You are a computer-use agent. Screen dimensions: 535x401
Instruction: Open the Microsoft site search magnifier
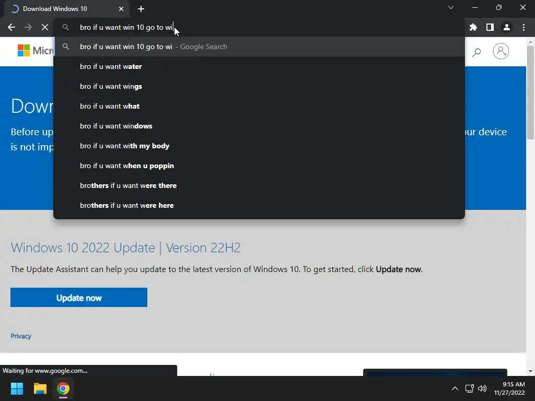476,52
